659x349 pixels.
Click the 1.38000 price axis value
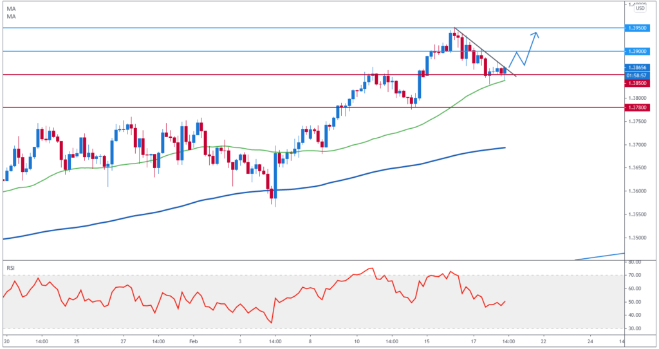(637, 98)
